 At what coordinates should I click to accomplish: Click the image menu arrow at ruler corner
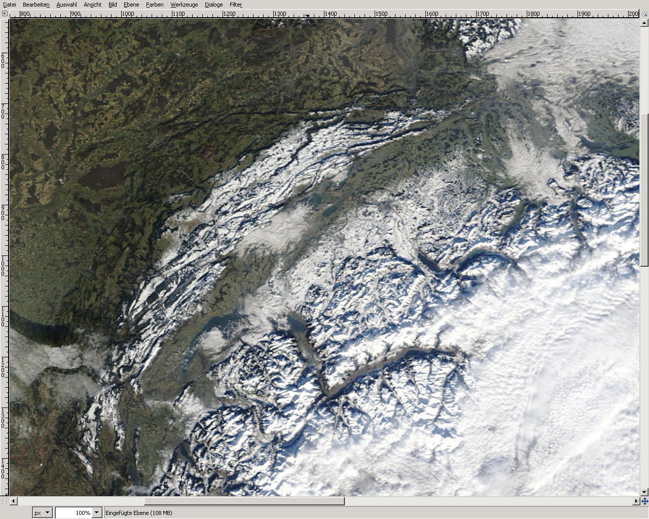[5, 14]
